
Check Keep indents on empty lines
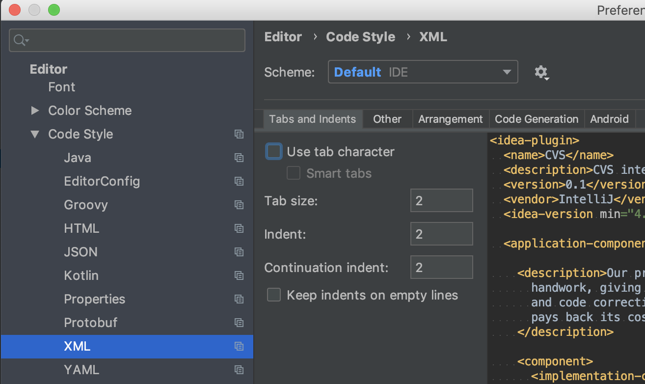(274, 295)
